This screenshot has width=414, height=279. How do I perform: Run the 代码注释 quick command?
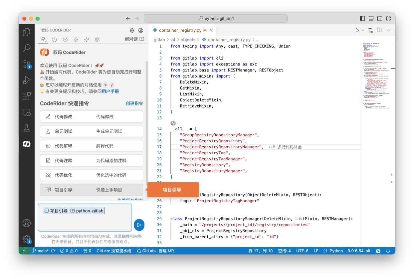(92, 161)
